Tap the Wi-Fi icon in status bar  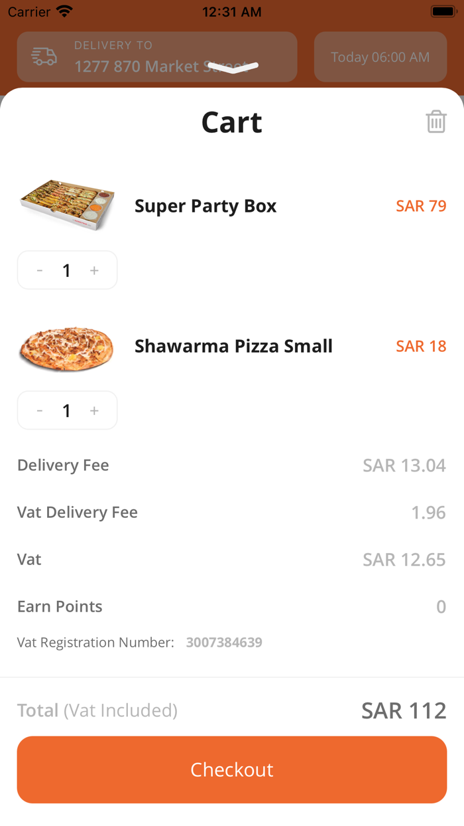point(62,11)
